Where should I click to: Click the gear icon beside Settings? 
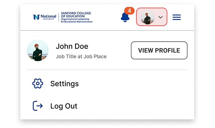(38, 84)
